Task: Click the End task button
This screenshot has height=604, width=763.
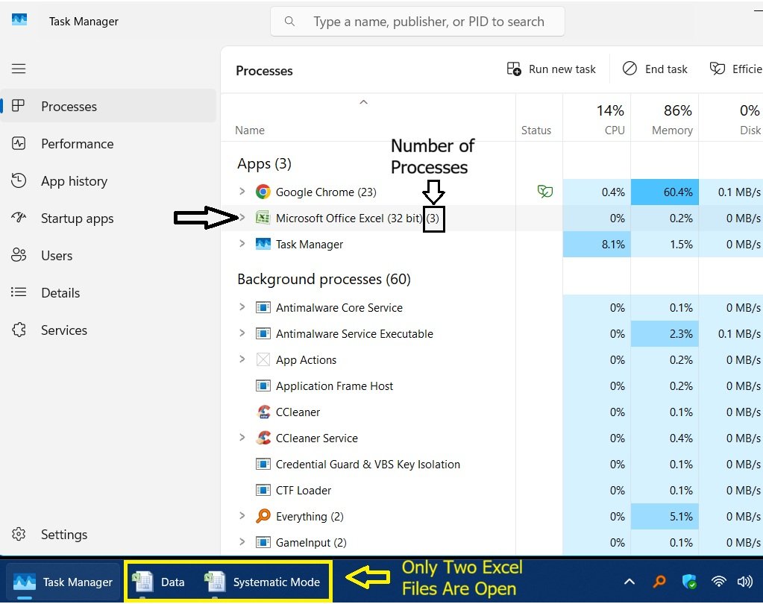Action: (x=655, y=69)
